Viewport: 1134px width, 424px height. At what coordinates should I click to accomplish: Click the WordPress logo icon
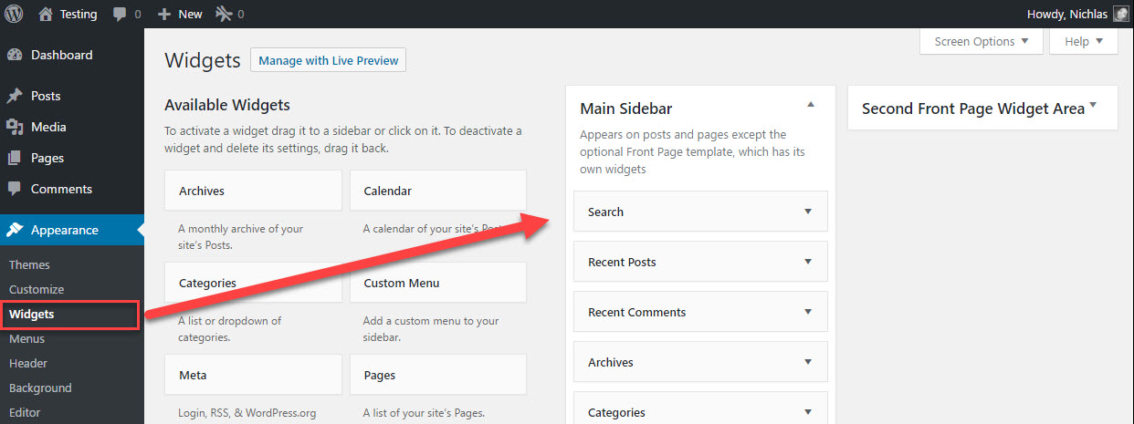(14, 14)
